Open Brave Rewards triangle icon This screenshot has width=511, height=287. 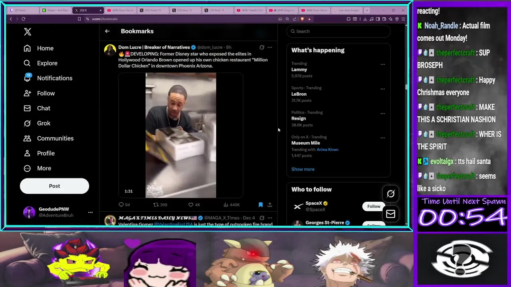tap(309, 19)
